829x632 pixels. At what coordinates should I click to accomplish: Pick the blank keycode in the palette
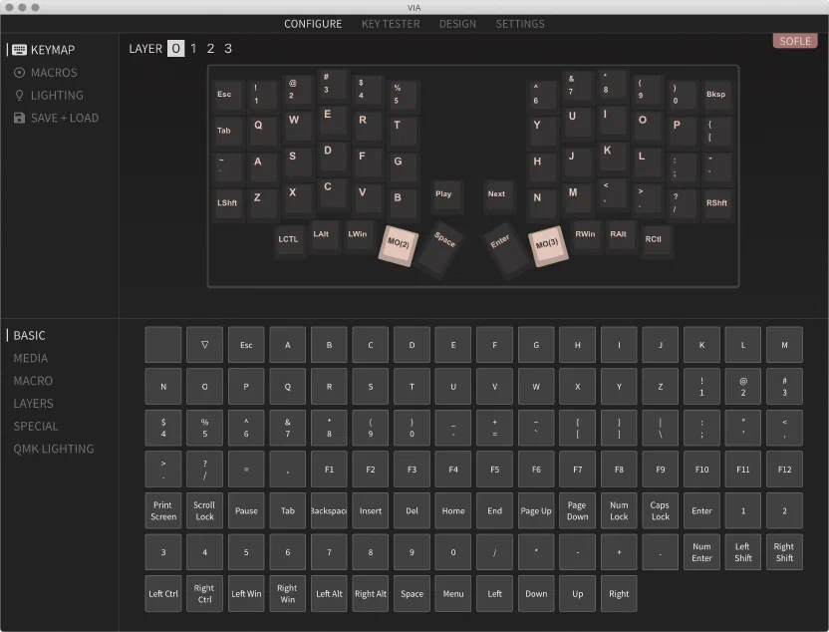[x=163, y=345]
